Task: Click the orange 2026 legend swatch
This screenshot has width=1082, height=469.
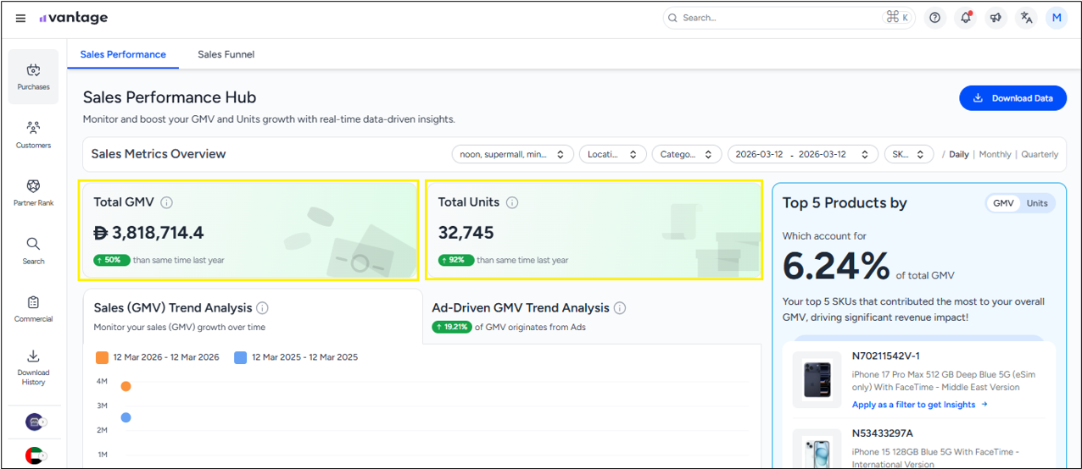Action: point(103,357)
